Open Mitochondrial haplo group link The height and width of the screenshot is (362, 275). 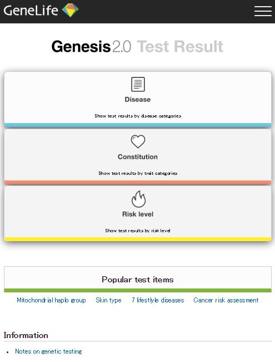[51, 300]
